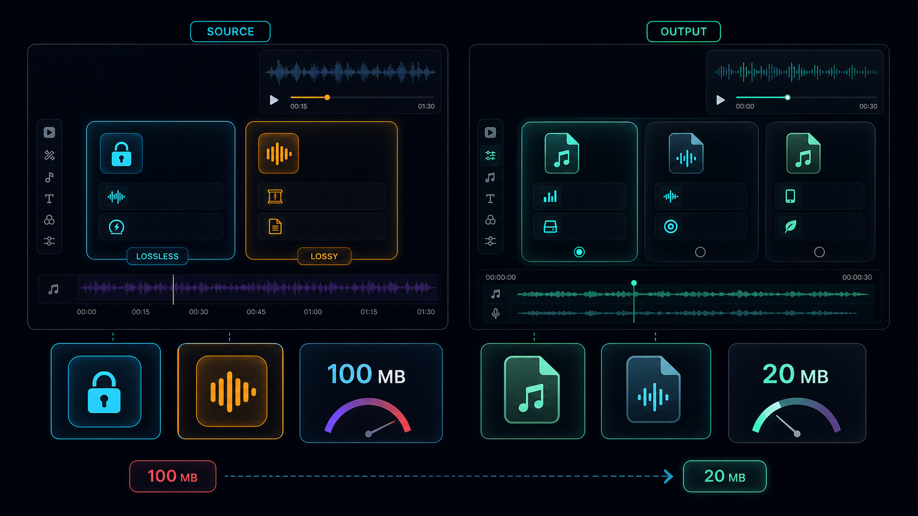Select the second output format radio button
918x516 pixels.
pyautogui.click(x=700, y=252)
